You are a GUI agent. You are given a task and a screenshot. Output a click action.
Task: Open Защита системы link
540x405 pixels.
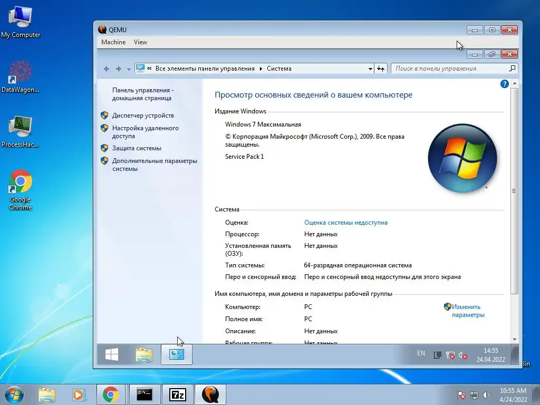[137, 148]
